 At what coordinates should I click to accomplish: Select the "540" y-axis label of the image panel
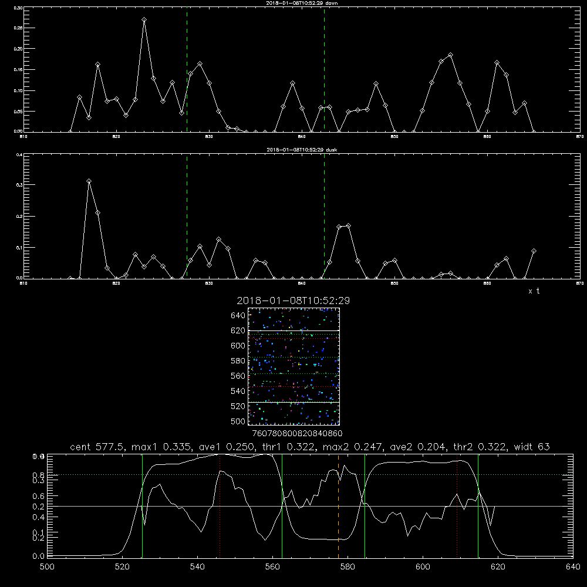(238, 391)
